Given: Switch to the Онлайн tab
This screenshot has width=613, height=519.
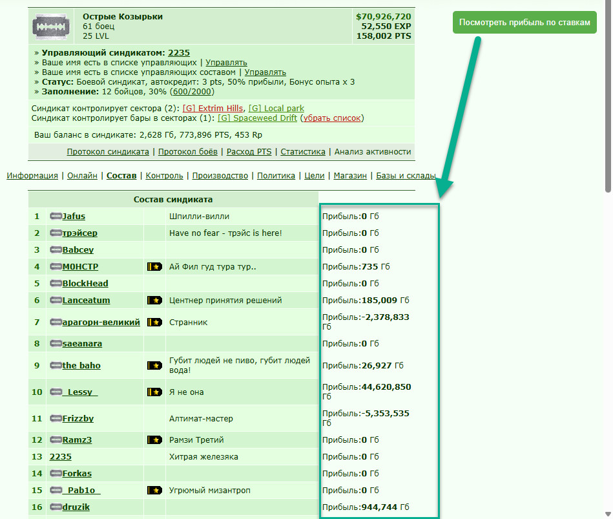Looking at the screenshot, I should pyautogui.click(x=82, y=176).
